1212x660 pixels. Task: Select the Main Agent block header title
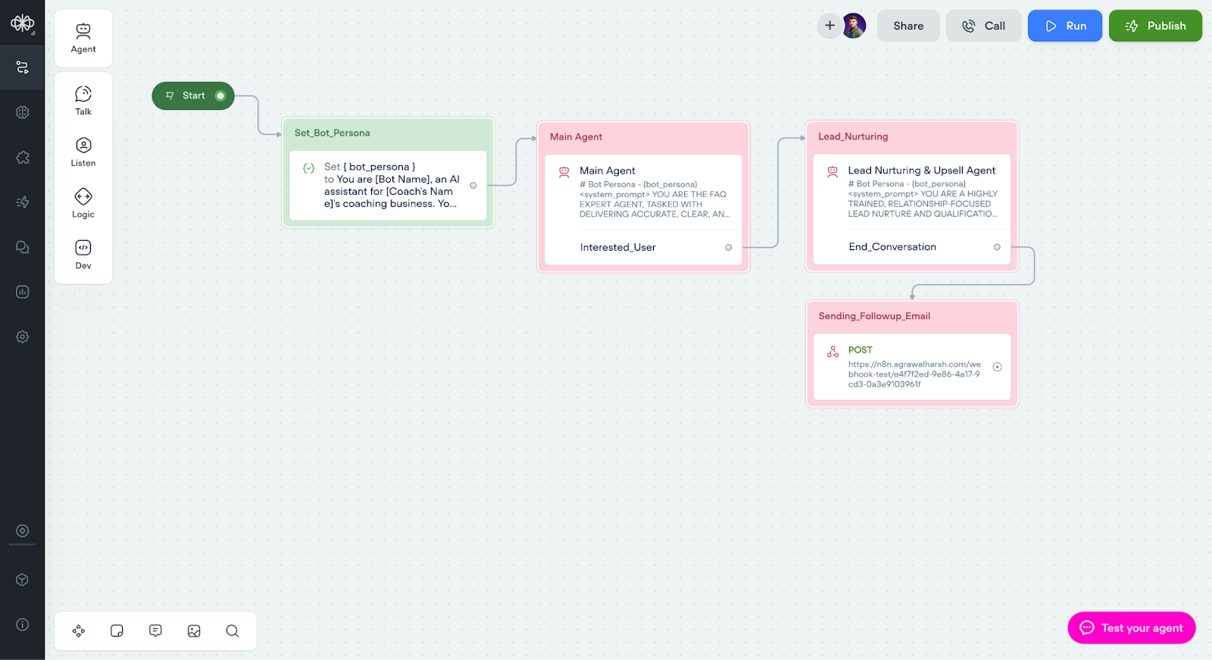point(576,137)
